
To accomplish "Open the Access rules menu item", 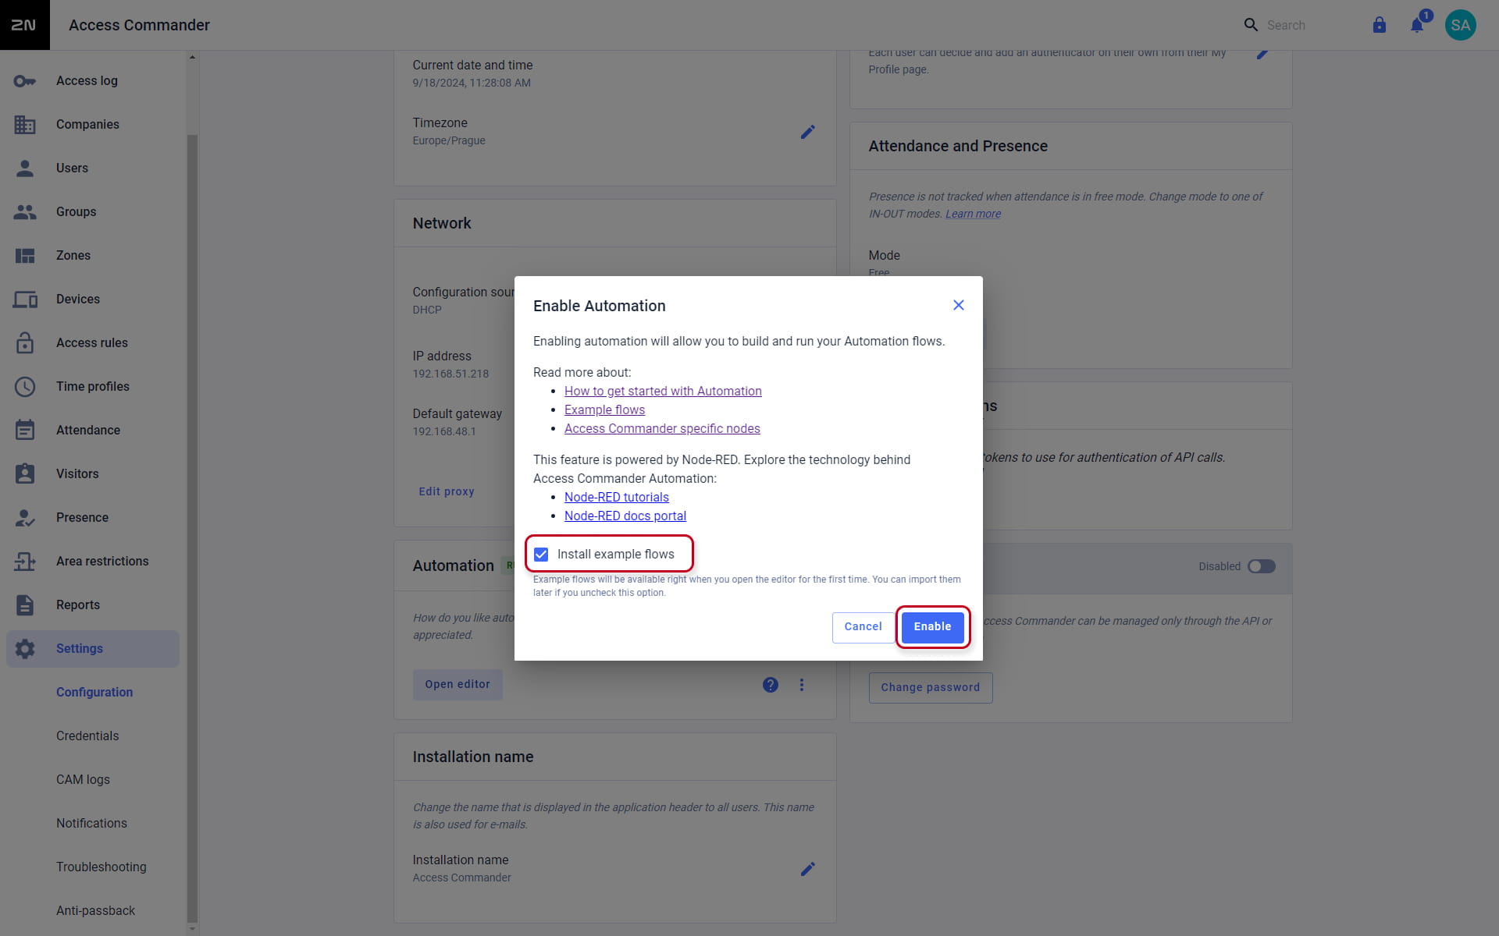I will (x=93, y=343).
